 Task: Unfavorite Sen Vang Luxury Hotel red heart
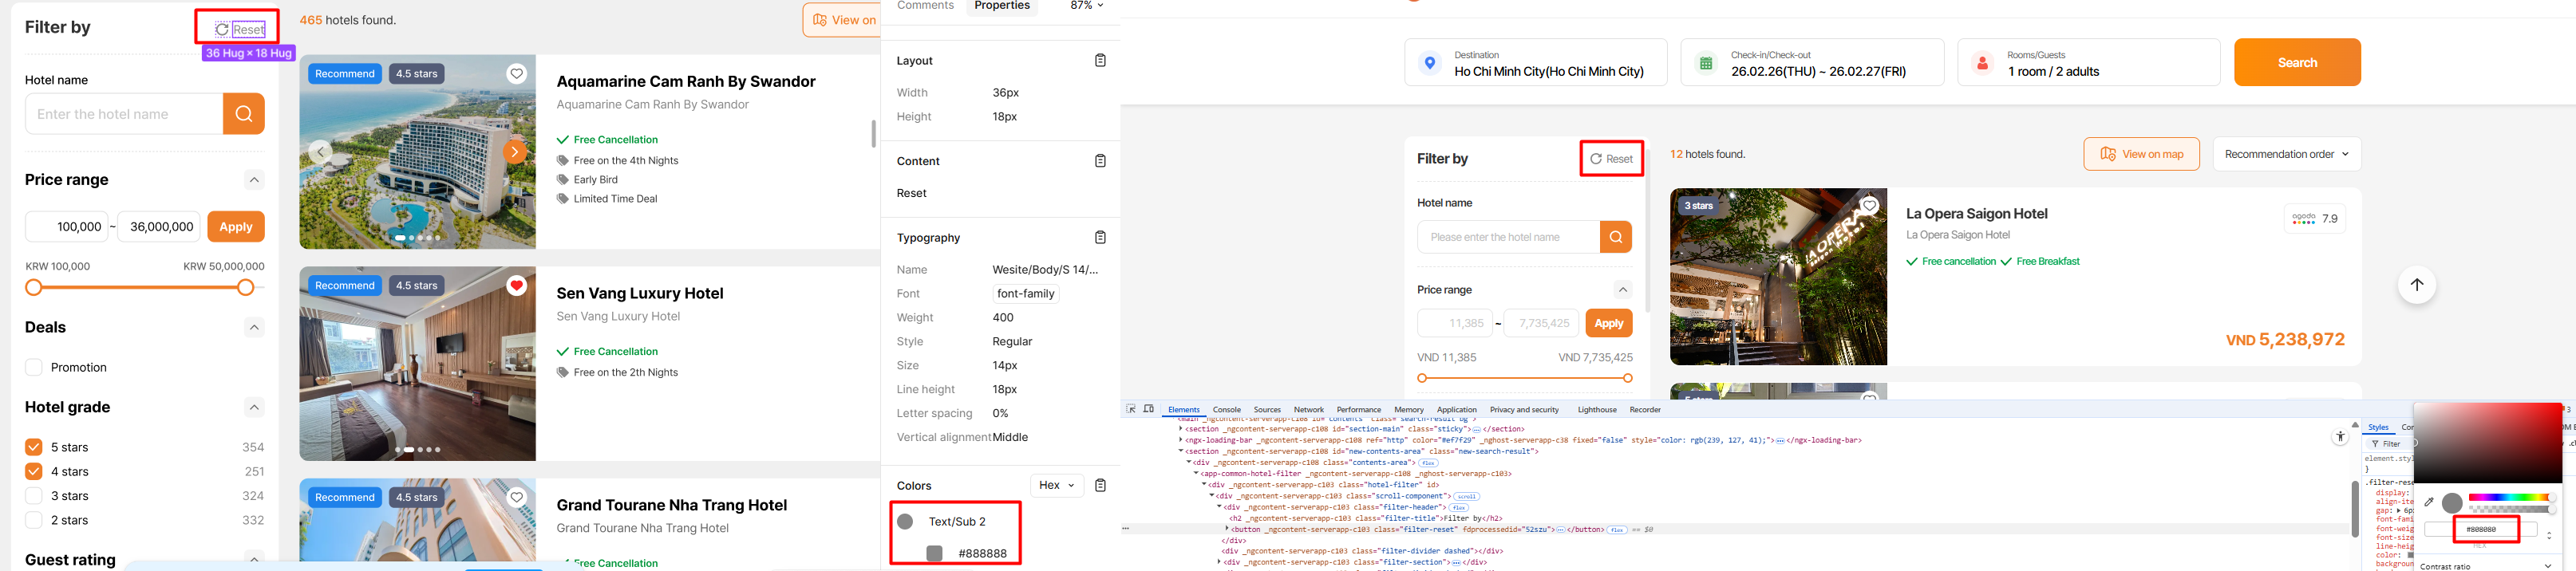coord(516,286)
